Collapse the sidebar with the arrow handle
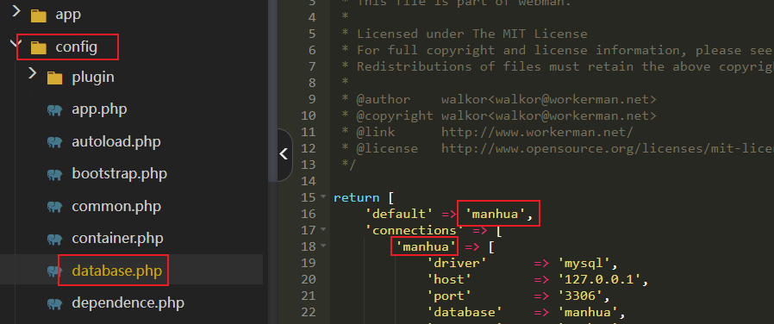The height and width of the screenshot is (324, 774). (x=284, y=155)
